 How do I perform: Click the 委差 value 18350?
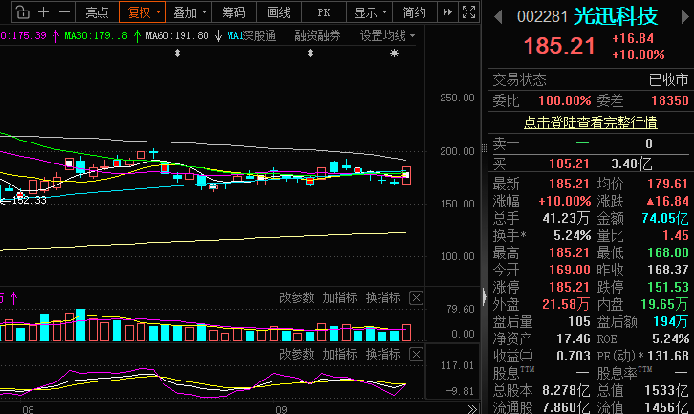click(670, 101)
